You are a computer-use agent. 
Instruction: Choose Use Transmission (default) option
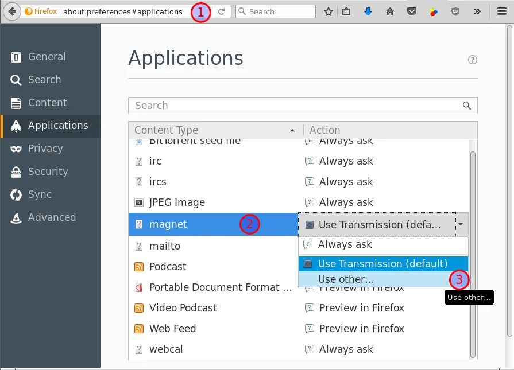click(383, 264)
